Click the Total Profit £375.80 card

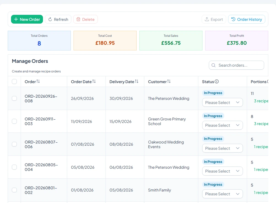(x=237, y=41)
